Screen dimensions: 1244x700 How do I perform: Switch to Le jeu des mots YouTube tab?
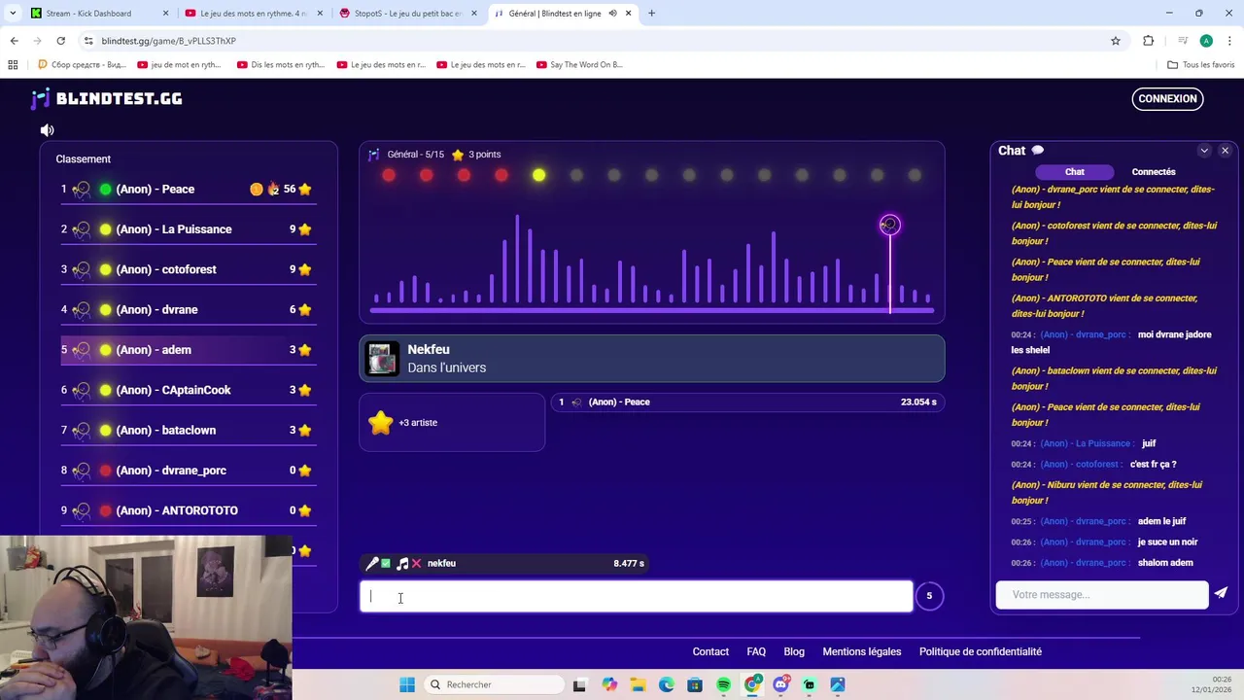click(x=253, y=14)
